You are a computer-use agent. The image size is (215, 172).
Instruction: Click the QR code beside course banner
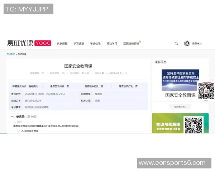point(206,91)
